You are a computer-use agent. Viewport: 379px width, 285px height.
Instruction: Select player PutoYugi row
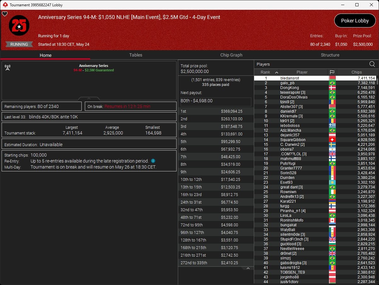(x=315, y=163)
